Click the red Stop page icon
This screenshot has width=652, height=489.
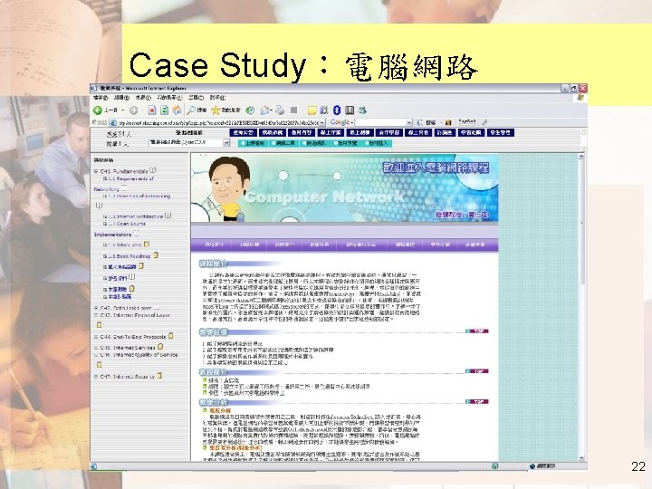tap(152, 110)
